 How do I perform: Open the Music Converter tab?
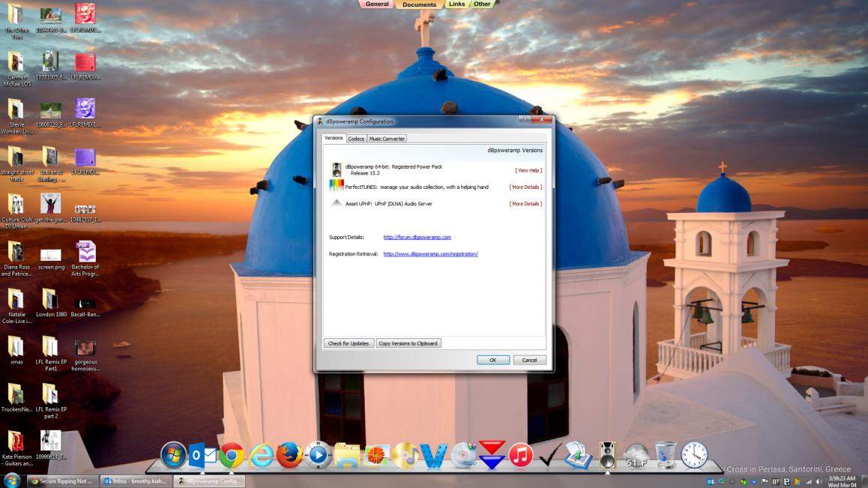coord(387,139)
